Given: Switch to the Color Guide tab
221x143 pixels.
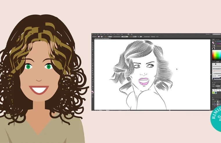Looking at the screenshot, I should (x=218, y=39).
